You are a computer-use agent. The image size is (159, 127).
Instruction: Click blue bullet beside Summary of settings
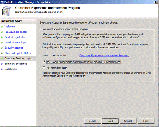point(2,64)
